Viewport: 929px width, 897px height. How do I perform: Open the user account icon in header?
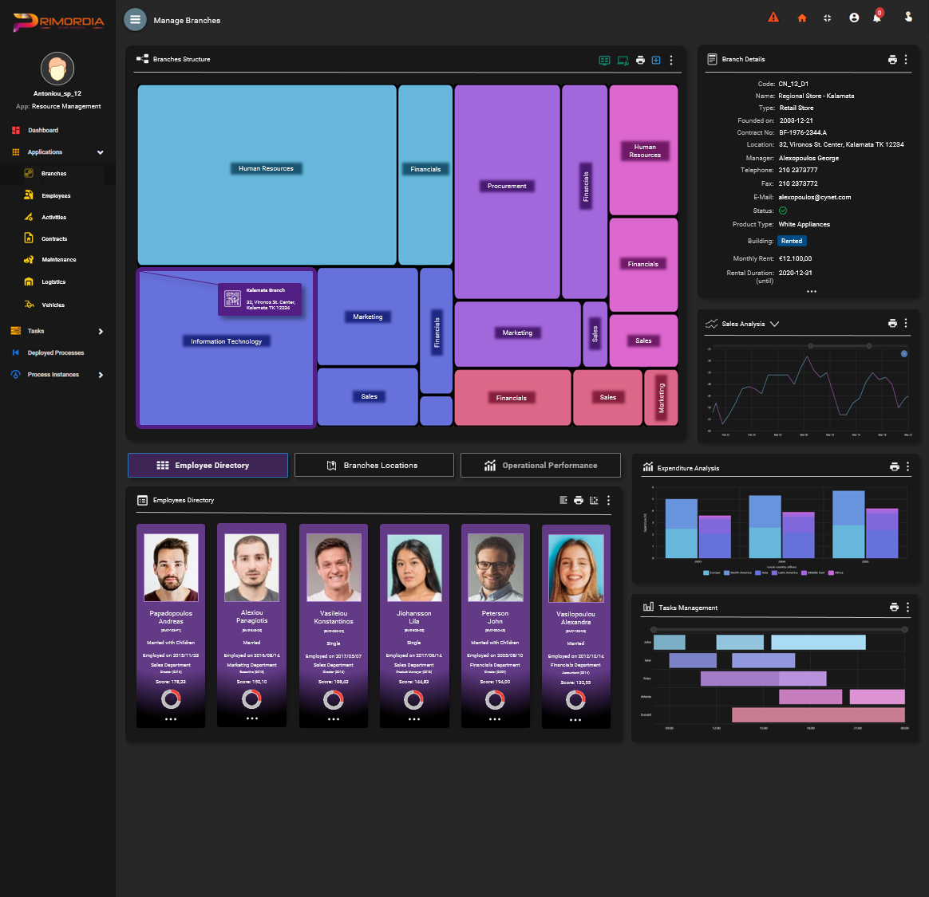coord(854,18)
